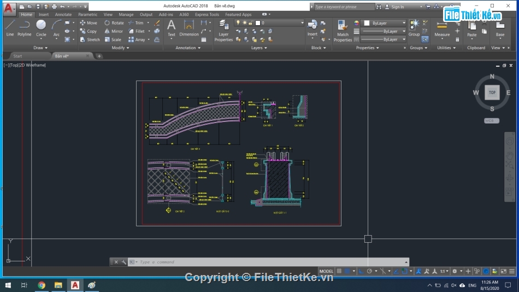Select the Dimension tool
This screenshot has width=519, height=292.
pyautogui.click(x=188, y=28)
